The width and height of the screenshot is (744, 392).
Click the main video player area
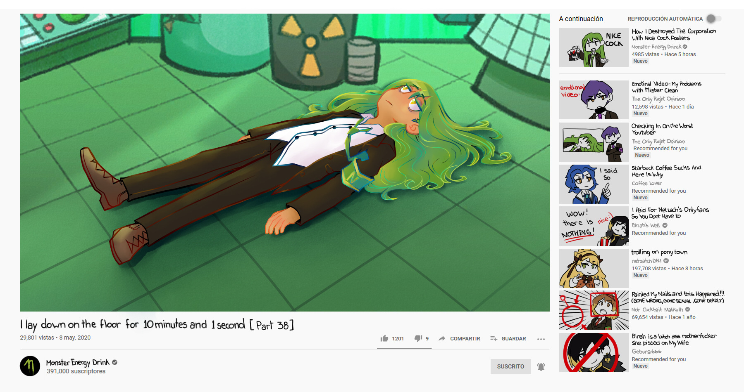point(285,163)
